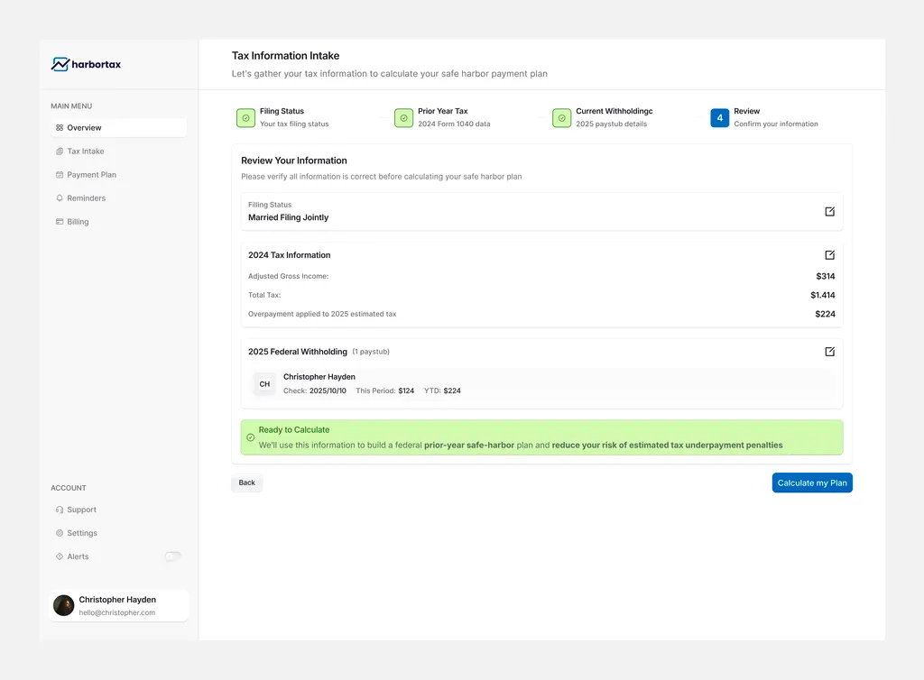The width and height of the screenshot is (924, 680).
Task: Click the Reminders bell icon
Action: (x=60, y=198)
